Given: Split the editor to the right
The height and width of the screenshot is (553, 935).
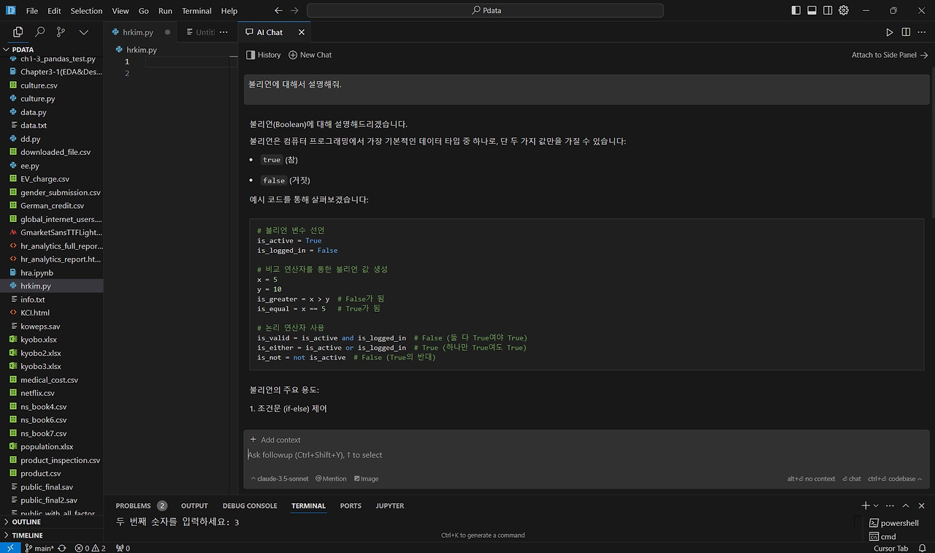Looking at the screenshot, I should 906,32.
